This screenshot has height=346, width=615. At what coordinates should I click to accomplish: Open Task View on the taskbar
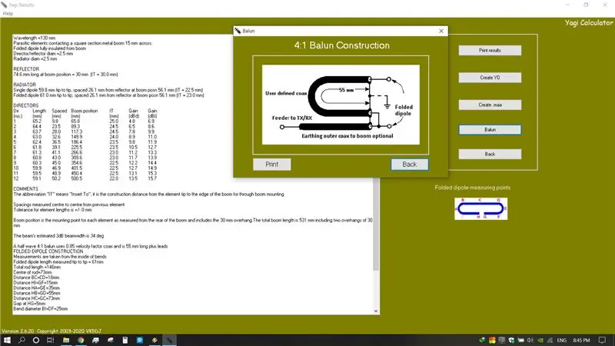click(50, 340)
